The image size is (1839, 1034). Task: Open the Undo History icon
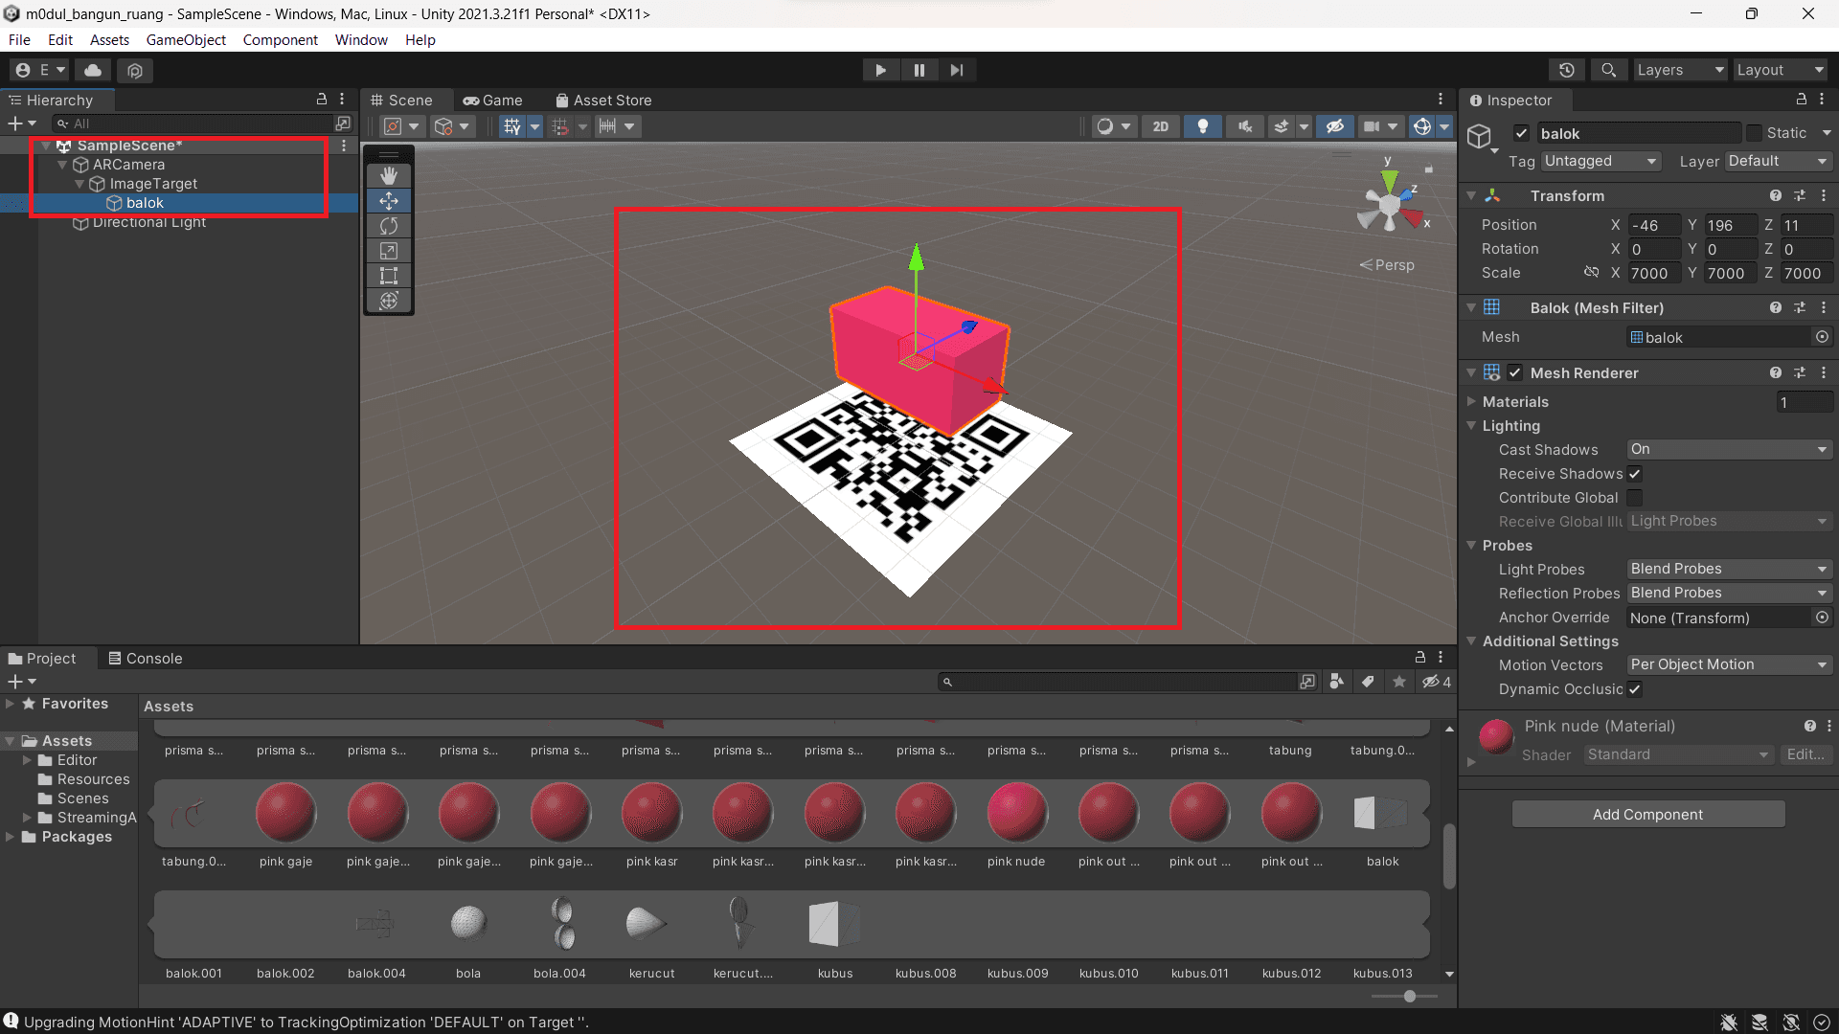point(1567,70)
